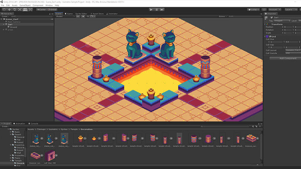Viewport: 301px width, 169px height.
Task: Switch to the Animator tab
Action: 112,14
